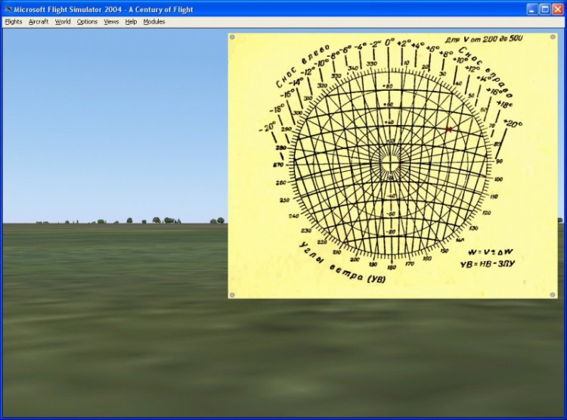
Task: Click the top-right screw of wind chart panel
Action: 553,37
